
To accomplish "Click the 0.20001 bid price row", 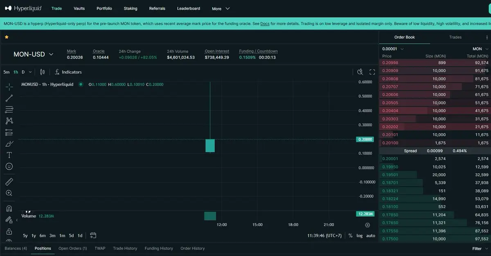I will pos(435,159).
